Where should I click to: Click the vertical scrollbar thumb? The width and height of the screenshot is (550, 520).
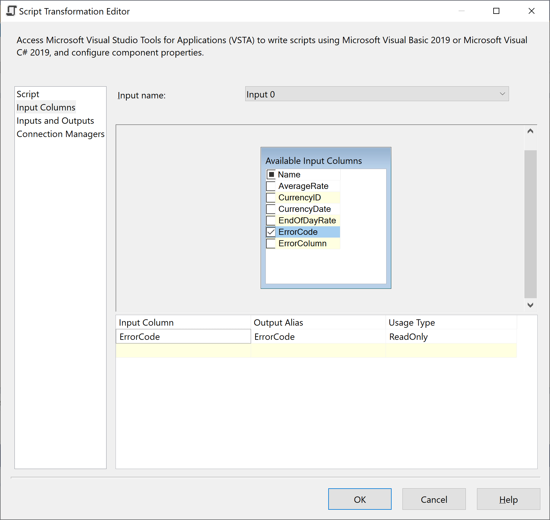point(530,224)
